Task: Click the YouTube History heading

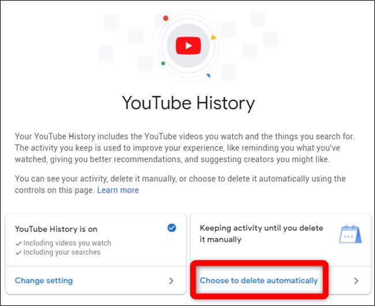Action: pos(188,104)
